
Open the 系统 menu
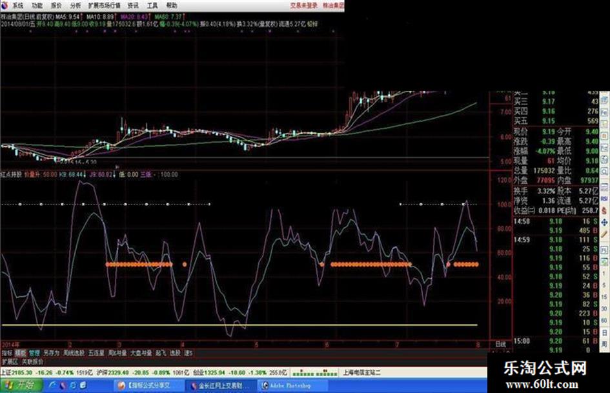(18, 5)
